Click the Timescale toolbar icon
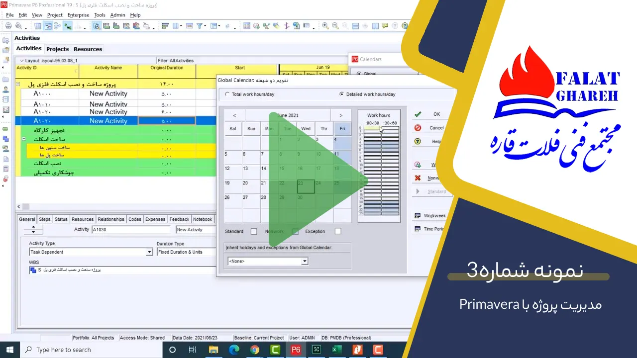 pyautogui.click(x=190, y=26)
